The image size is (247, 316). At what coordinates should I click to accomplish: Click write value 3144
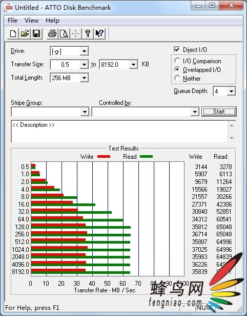(201, 166)
